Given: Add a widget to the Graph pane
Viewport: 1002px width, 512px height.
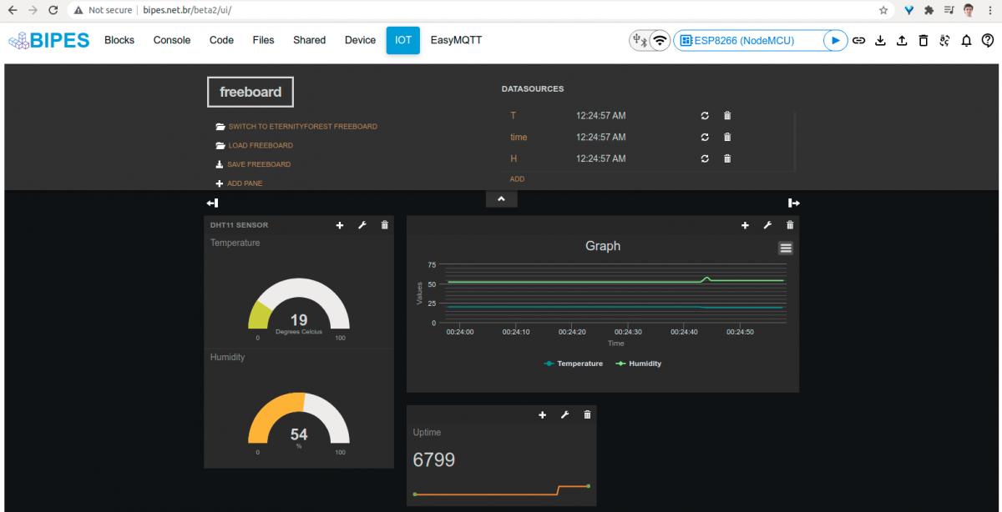Looking at the screenshot, I should [x=745, y=224].
